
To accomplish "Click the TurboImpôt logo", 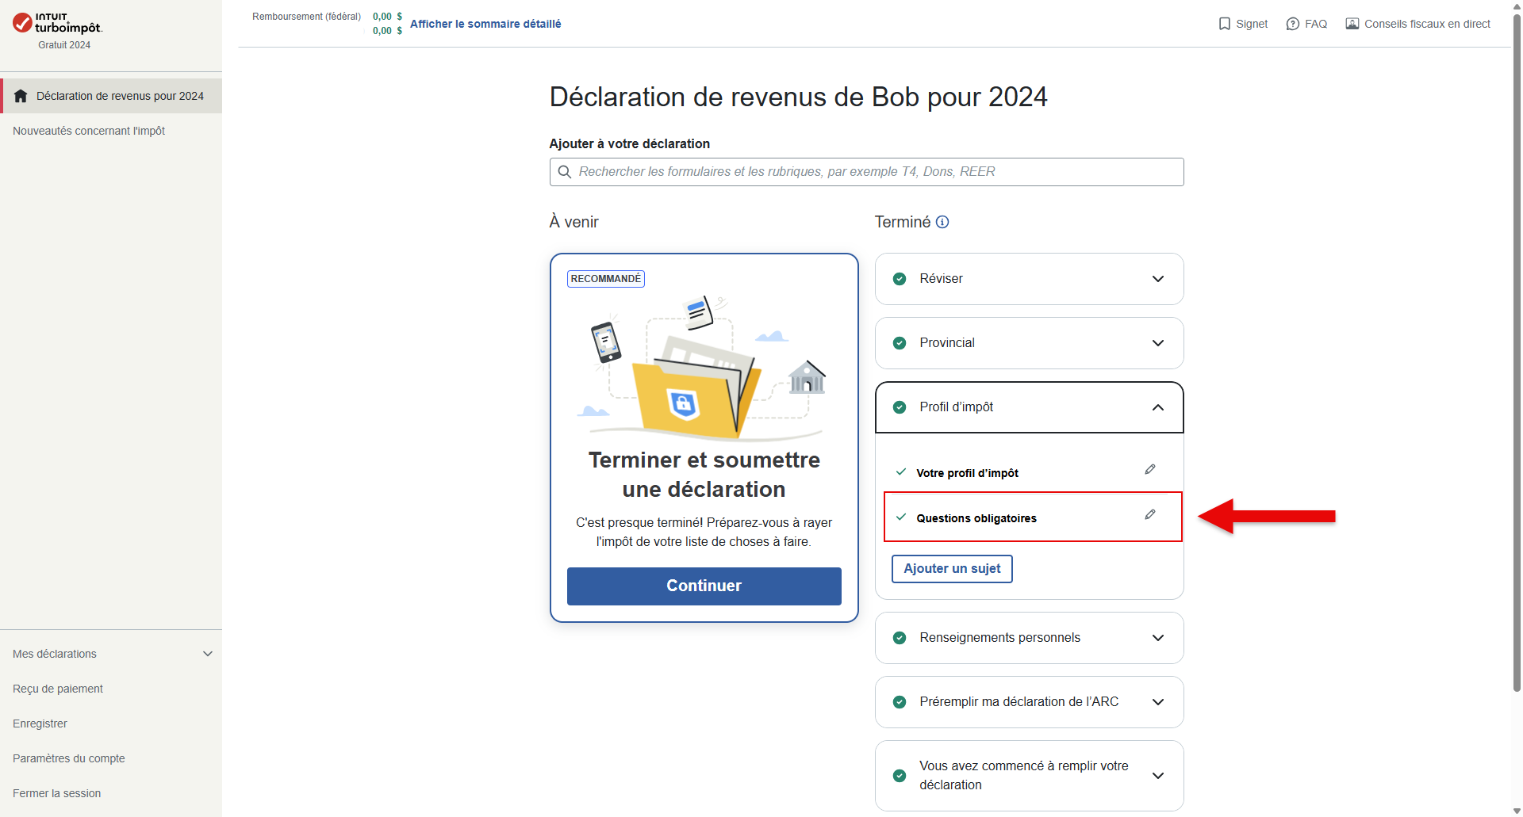I will click(57, 23).
